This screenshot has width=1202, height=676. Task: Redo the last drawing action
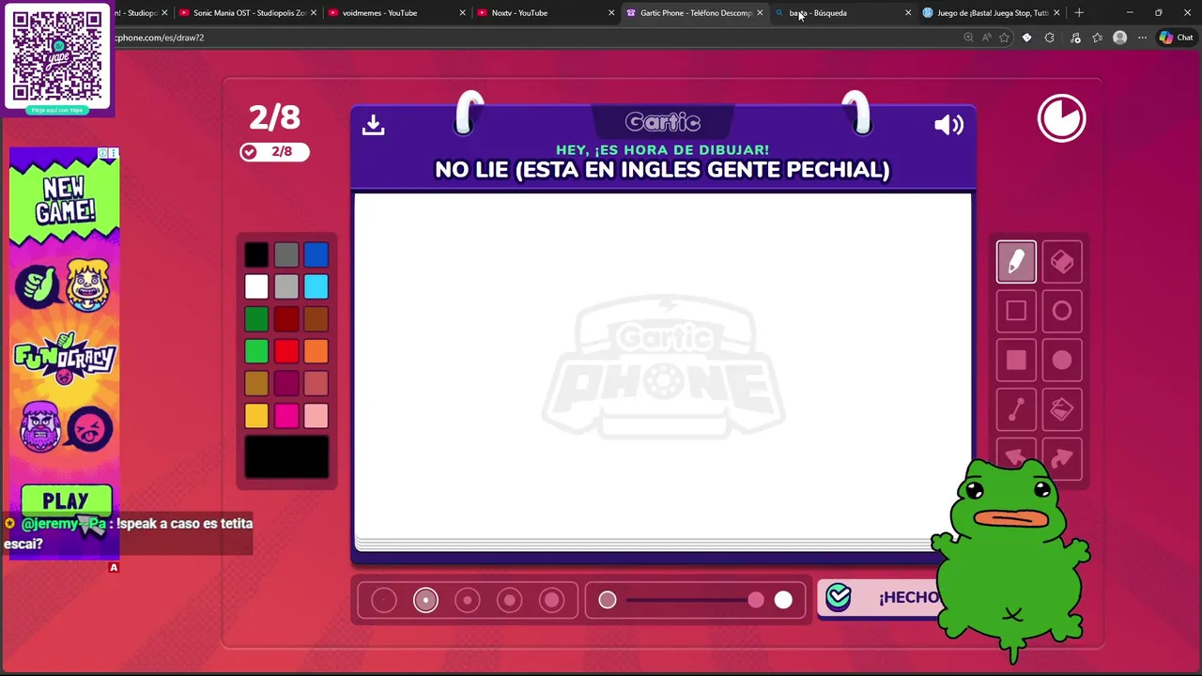pyautogui.click(x=1062, y=458)
